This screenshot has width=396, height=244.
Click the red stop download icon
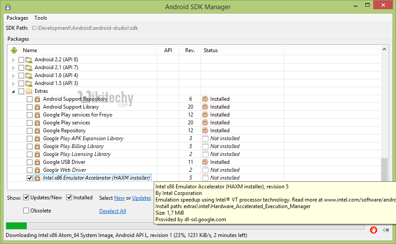(374, 230)
